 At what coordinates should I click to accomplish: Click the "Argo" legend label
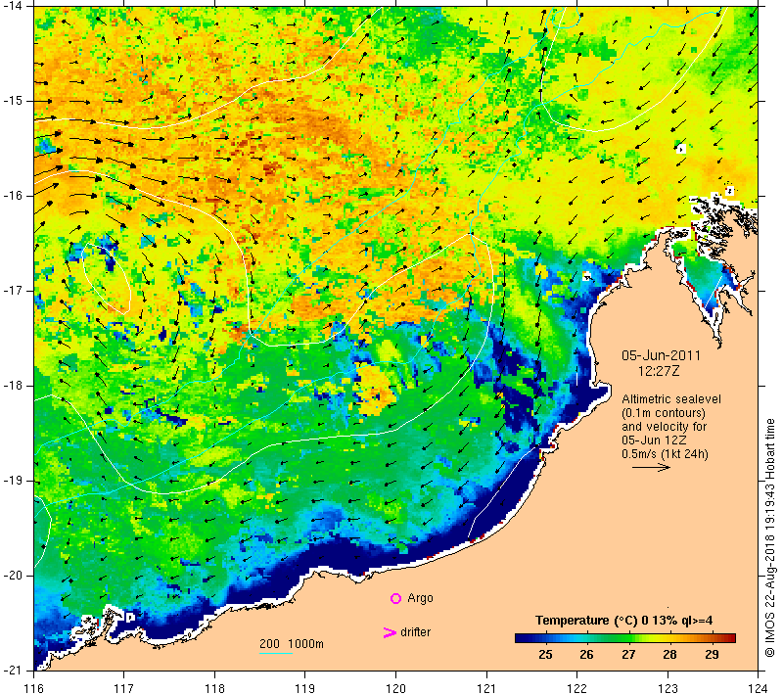pos(420,598)
